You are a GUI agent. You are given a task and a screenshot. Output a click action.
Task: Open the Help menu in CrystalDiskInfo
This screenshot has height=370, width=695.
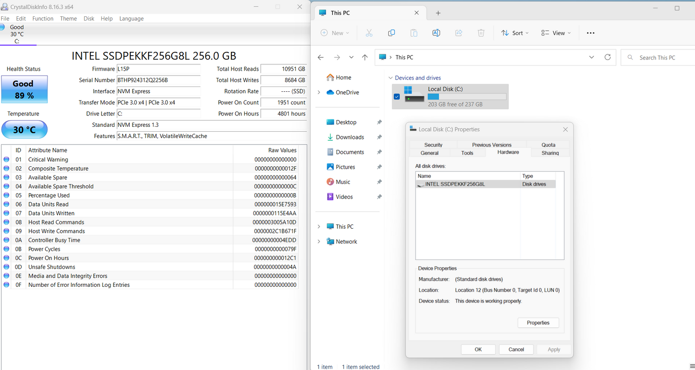tap(107, 18)
